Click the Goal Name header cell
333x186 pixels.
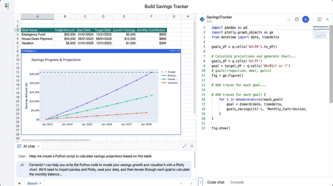click(38, 30)
